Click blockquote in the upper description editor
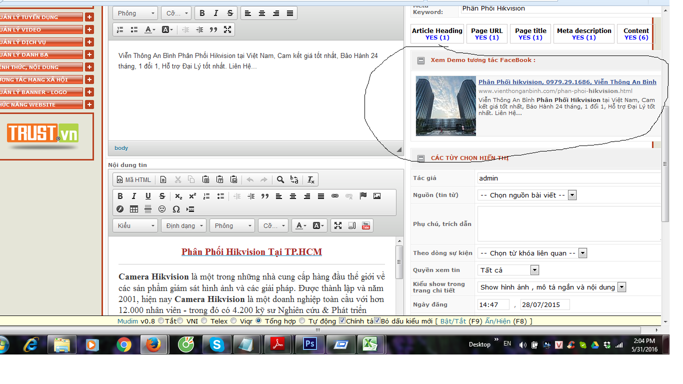The image size is (683, 384). coord(213,29)
